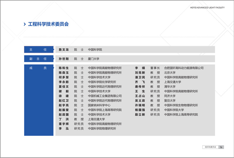234x158 pixels.
Task: Click the footer label 组织和委员会
Action: pyautogui.click(x=210, y=147)
